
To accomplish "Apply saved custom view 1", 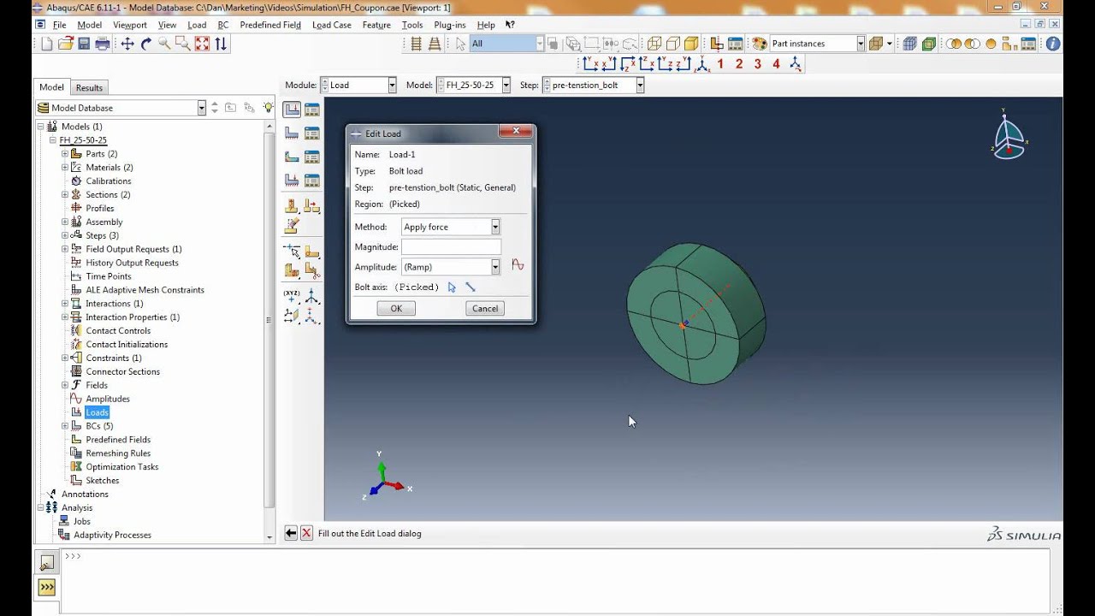I will [720, 63].
